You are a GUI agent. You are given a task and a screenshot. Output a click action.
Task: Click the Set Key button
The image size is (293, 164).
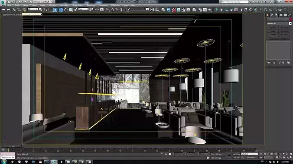click(x=236, y=158)
